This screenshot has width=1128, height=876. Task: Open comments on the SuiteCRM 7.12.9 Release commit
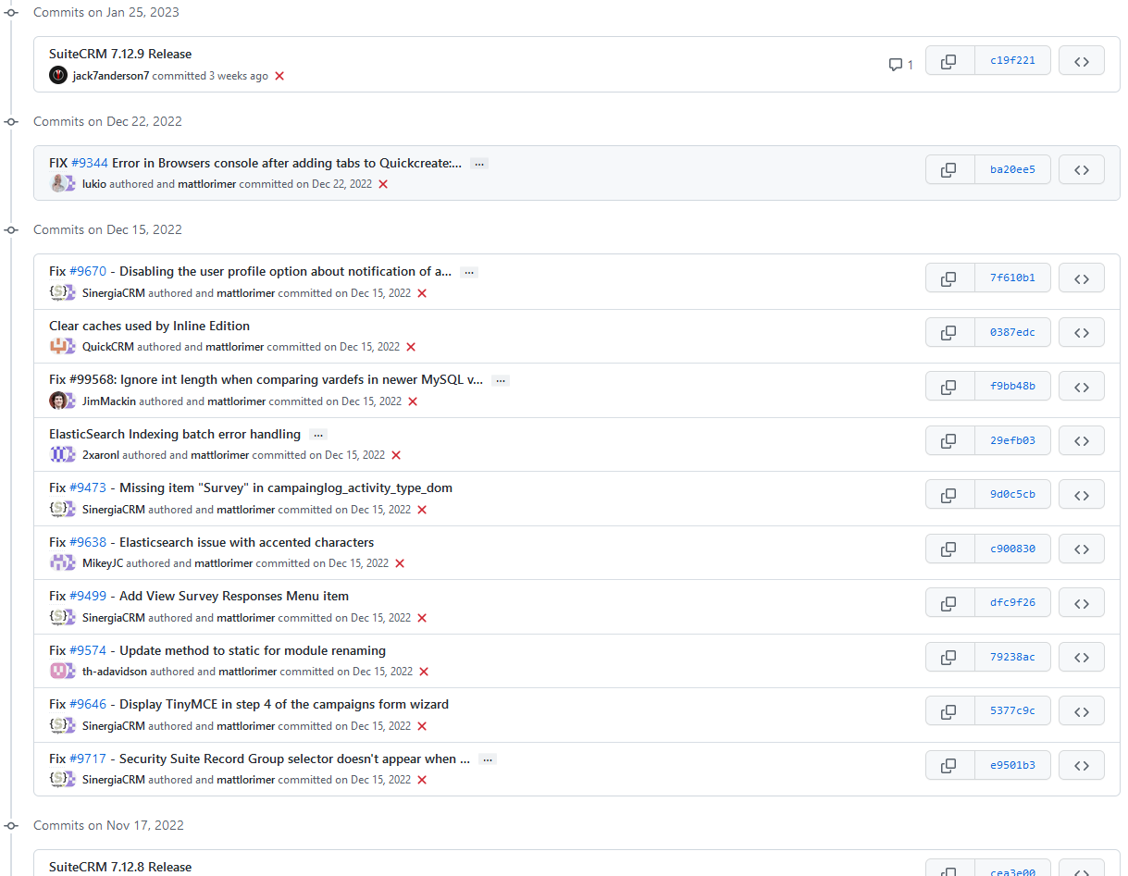pos(900,65)
